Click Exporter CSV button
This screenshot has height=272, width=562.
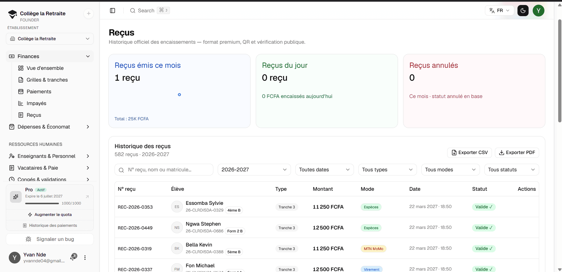coord(470,153)
